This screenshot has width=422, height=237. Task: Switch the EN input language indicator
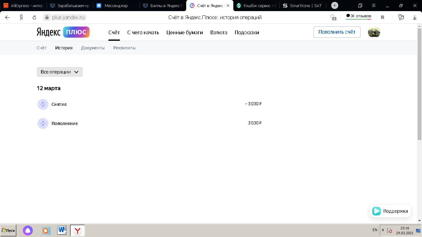[375, 230]
